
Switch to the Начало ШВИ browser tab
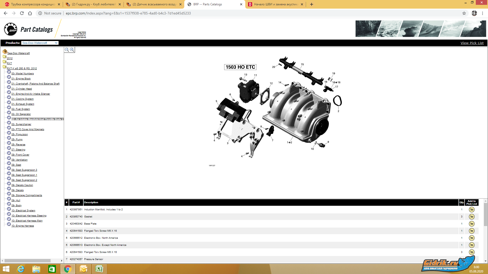(276, 4)
